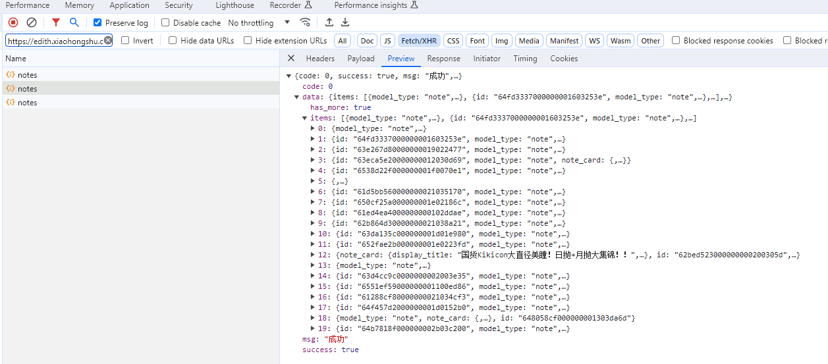Click Import HAR upload arrow icon
The image size is (828, 364).
pos(329,22)
